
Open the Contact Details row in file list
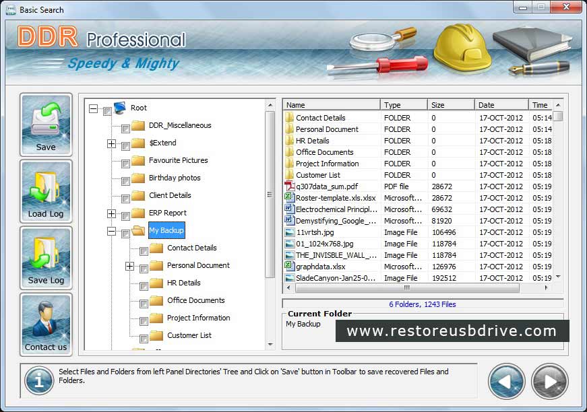point(418,118)
